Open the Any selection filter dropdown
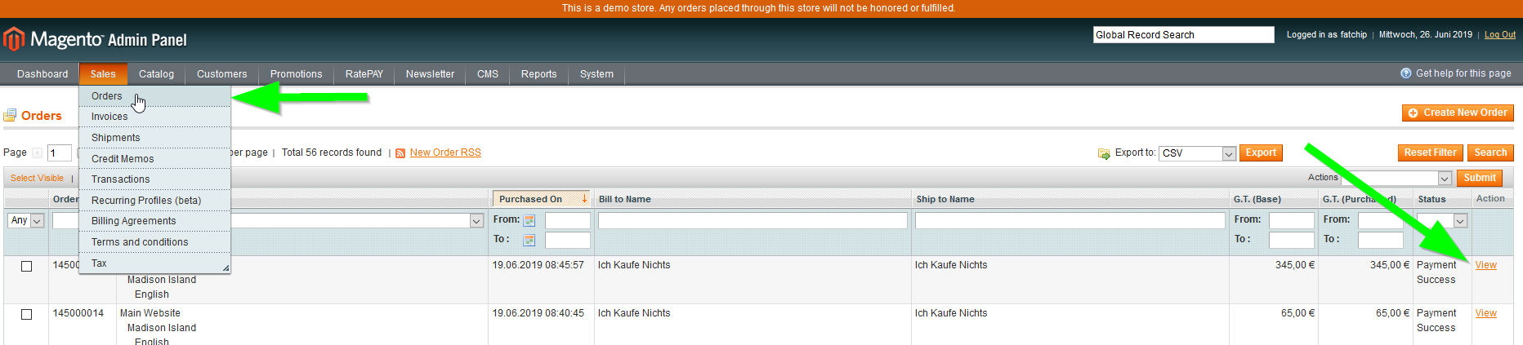This screenshot has height=345, width=1523. click(26, 220)
